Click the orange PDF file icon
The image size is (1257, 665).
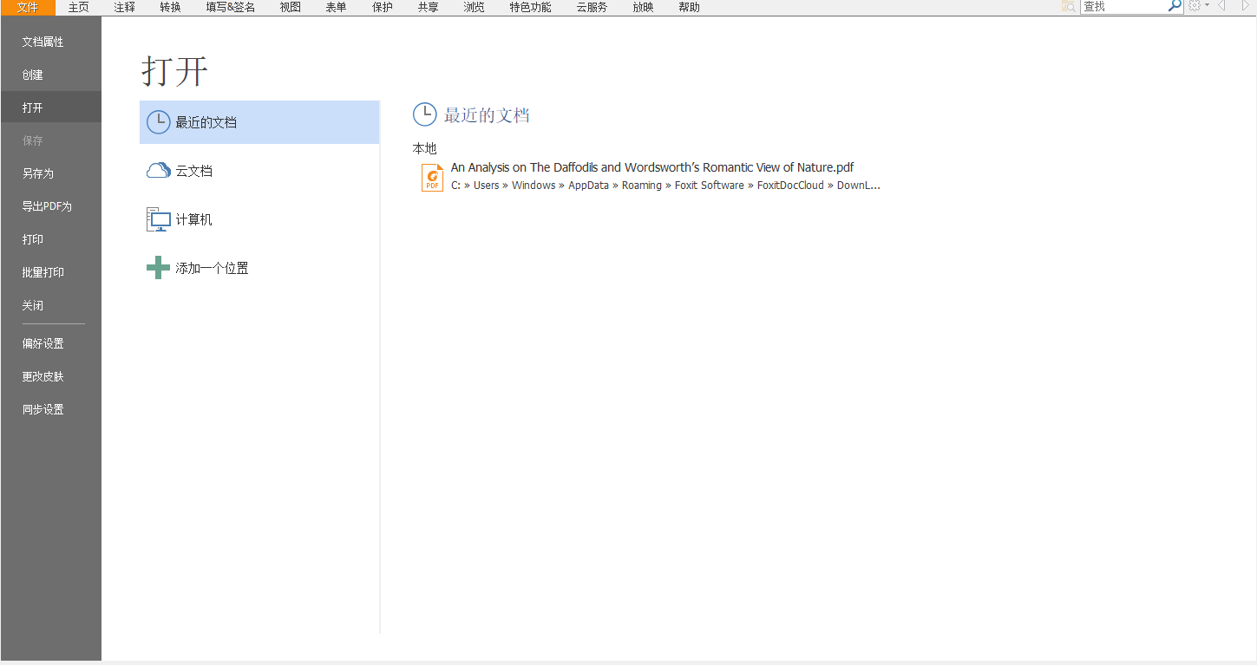coord(432,177)
